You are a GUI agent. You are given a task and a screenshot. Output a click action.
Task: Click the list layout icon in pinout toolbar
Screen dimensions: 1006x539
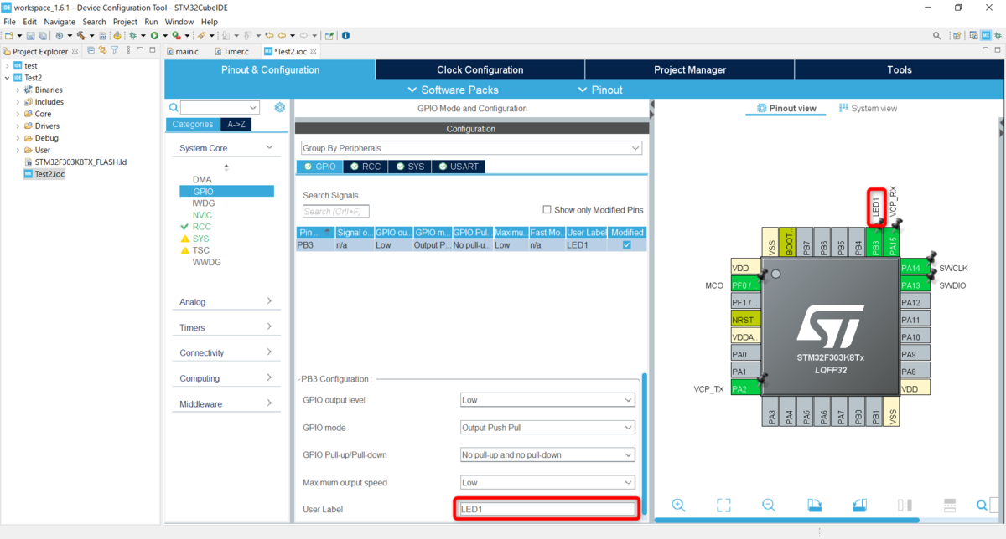[950, 505]
